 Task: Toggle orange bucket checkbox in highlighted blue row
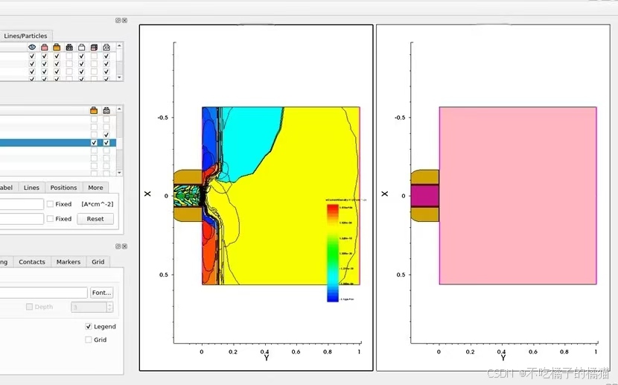[94, 143]
